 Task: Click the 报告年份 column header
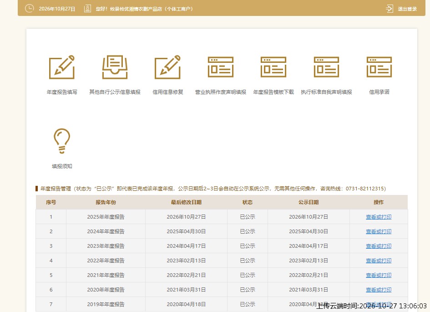coord(106,202)
